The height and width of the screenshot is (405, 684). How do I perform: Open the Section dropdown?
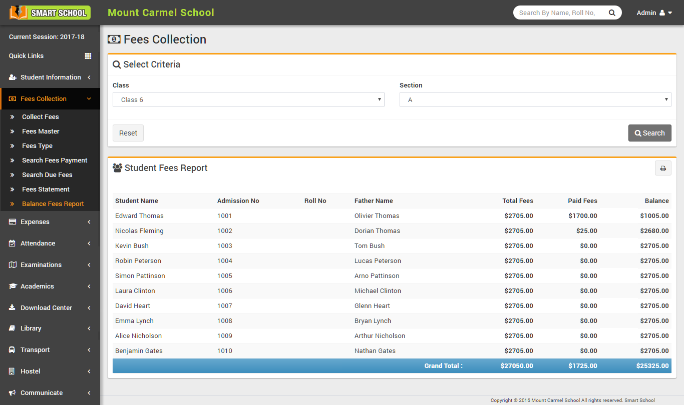point(535,99)
